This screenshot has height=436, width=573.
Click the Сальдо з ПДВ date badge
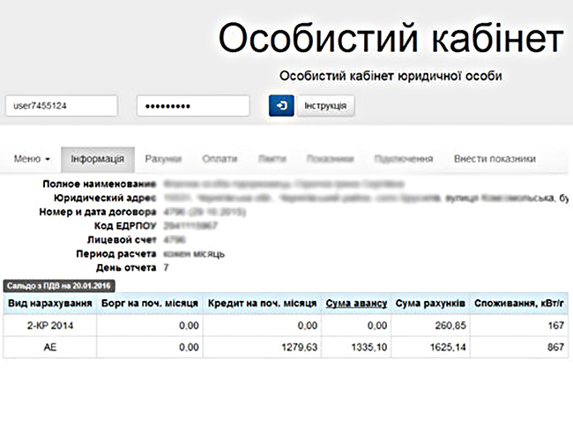pyautogui.click(x=57, y=286)
